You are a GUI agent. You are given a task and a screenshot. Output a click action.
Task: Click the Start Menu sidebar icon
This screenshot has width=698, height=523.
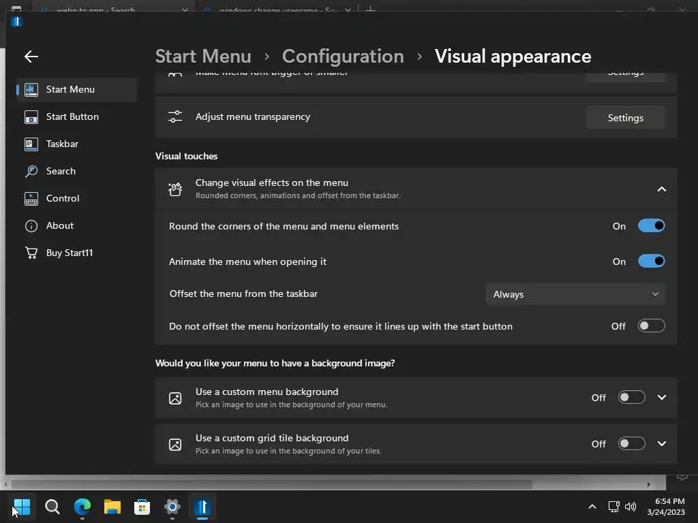point(31,89)
